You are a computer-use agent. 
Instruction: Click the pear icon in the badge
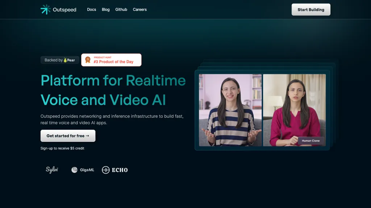click(65, 60)
